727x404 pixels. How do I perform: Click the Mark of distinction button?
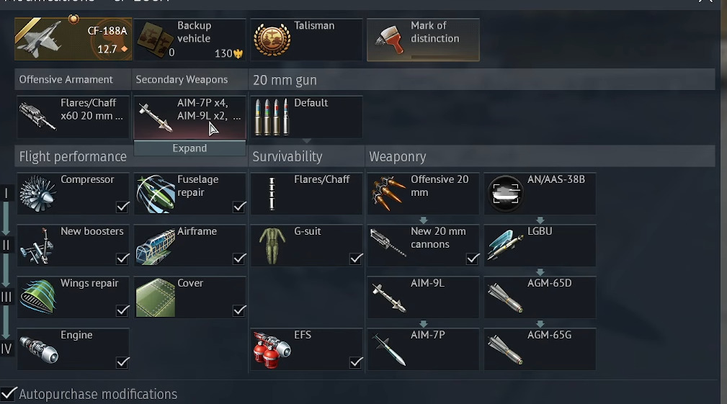tap(423, 40)
